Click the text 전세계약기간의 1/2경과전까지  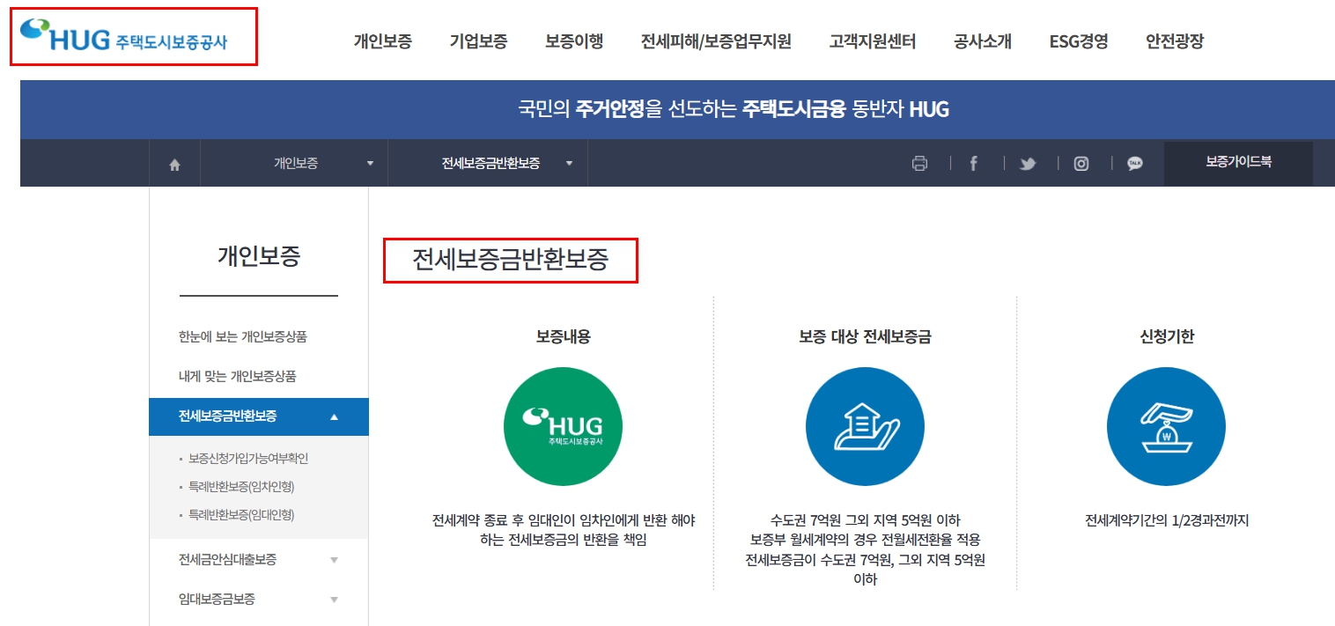pyautogui.click(x=1167, y=520)
